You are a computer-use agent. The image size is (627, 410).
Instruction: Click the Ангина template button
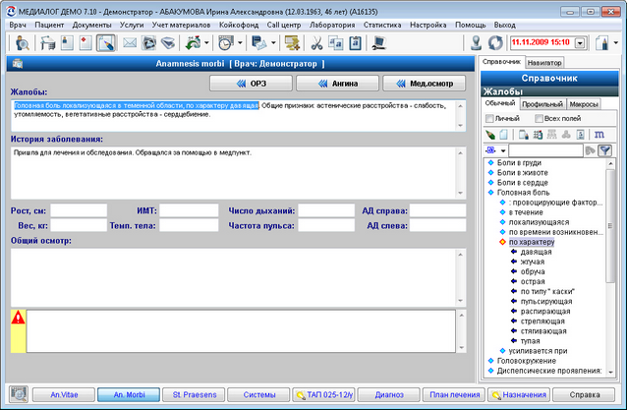(337, 84)
